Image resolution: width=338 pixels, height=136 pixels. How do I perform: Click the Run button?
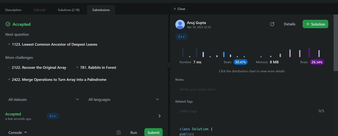click(x=134, y=133)
